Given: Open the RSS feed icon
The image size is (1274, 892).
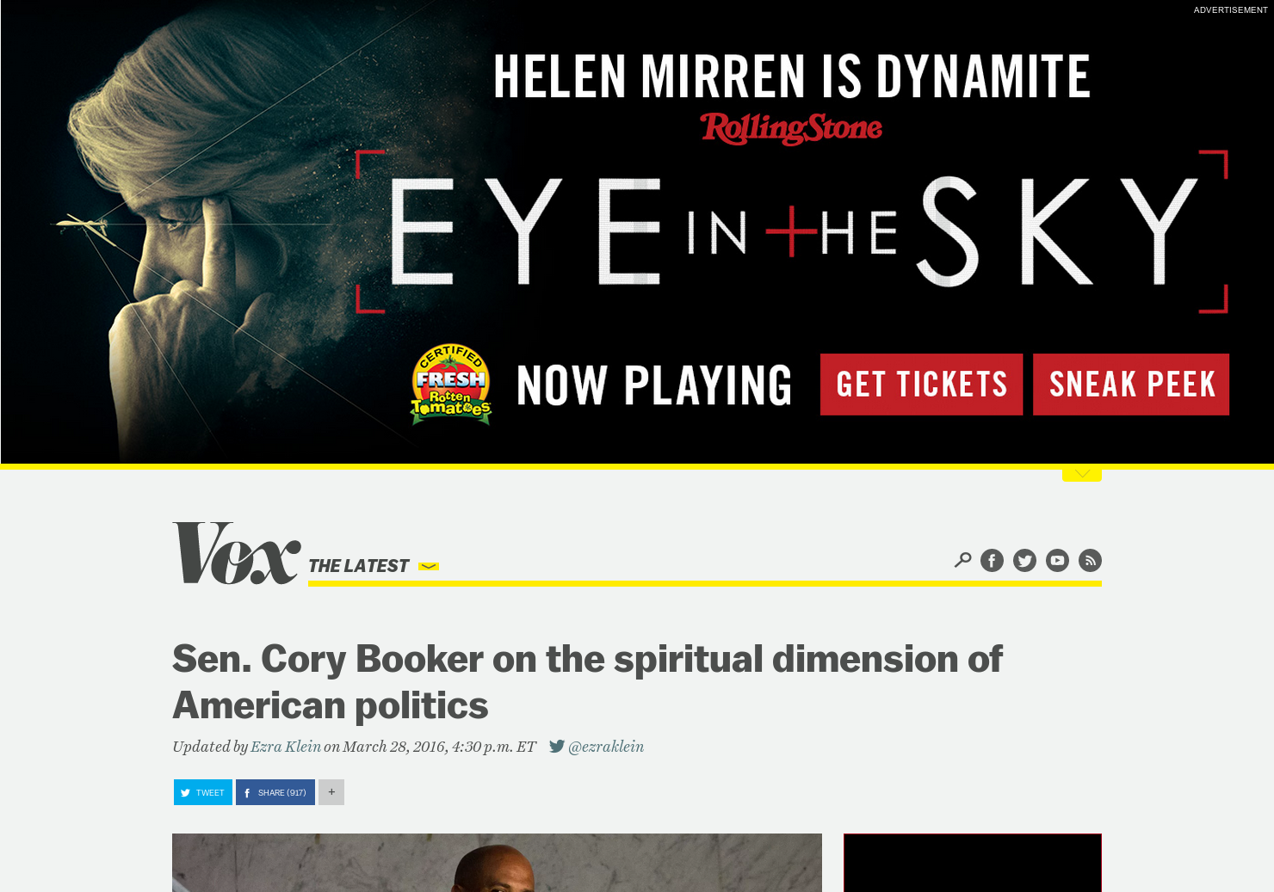Looking at the screenshot, I should point(1090,561).
